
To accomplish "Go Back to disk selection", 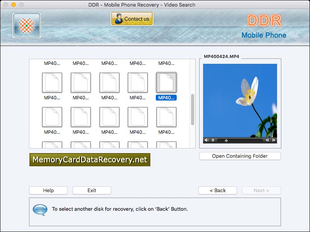I will click(x=217, y=190).
